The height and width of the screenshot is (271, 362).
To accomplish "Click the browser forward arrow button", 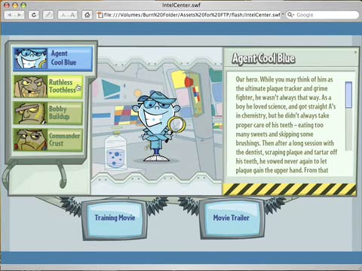I will (x=20, y=15).
